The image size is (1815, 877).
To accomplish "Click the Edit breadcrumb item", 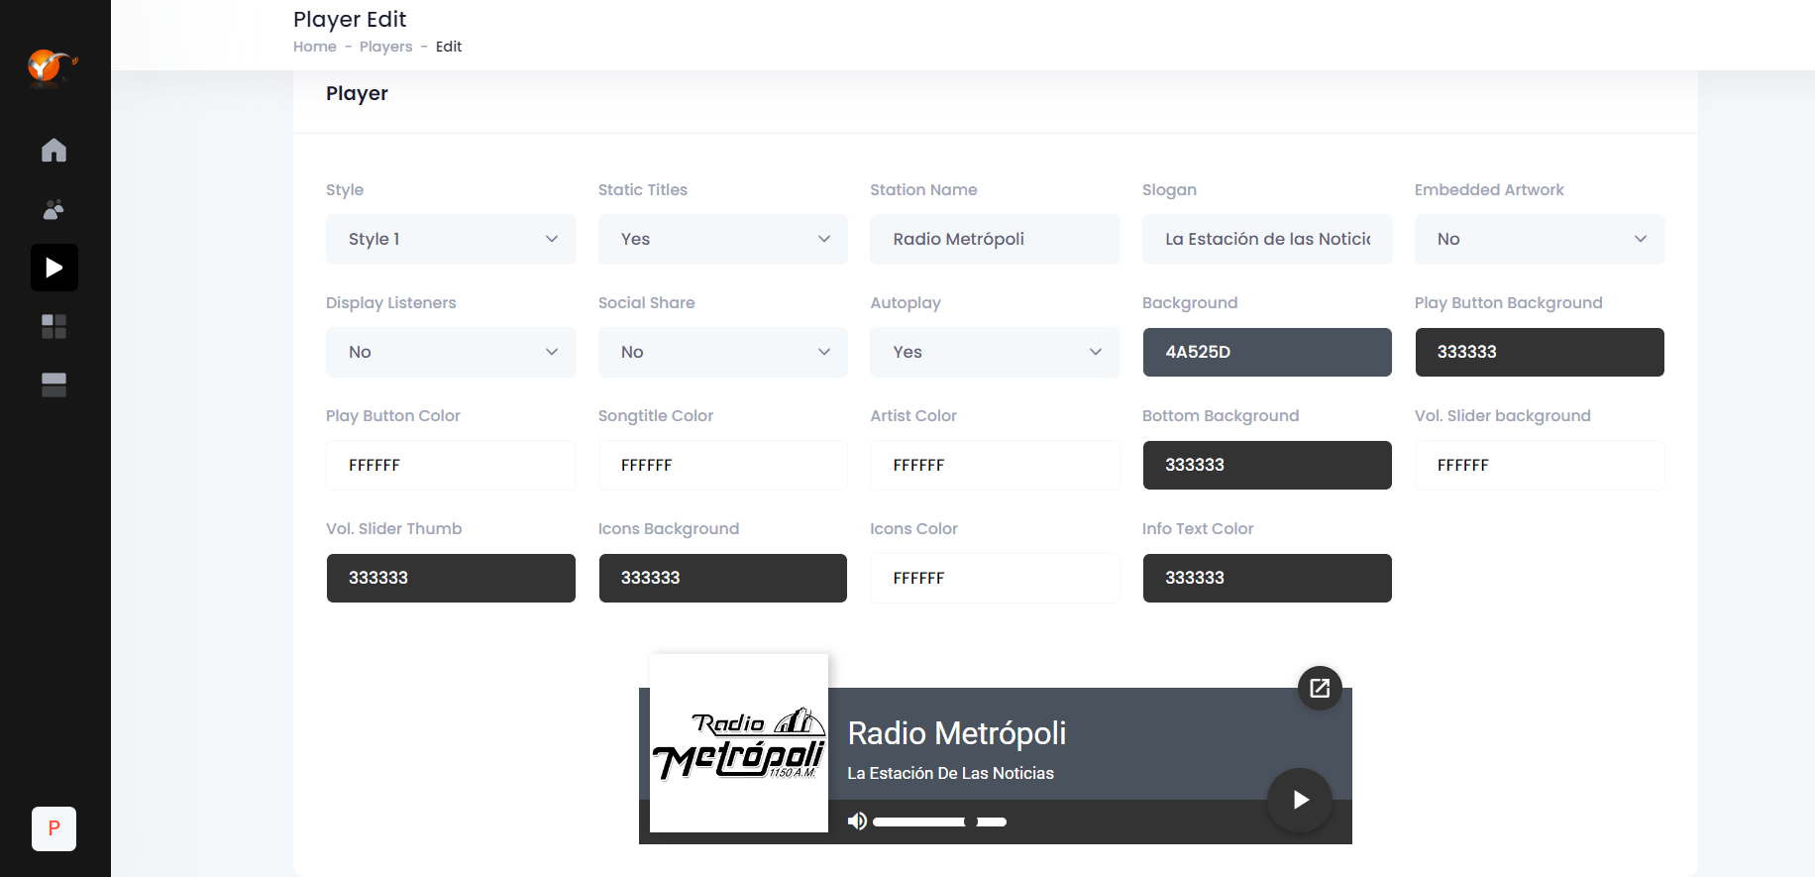I will coord(449,47).
